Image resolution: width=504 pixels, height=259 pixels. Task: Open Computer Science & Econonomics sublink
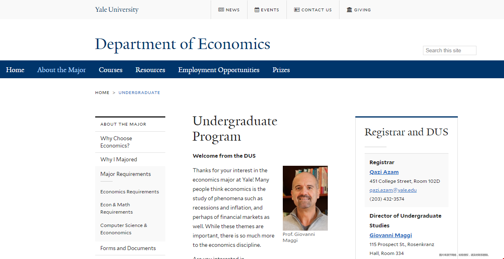pyautogui.click(x=124, y=229)
